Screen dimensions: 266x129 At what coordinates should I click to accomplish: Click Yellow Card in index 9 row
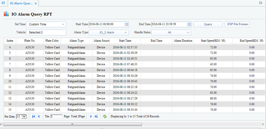coord(52,76)
